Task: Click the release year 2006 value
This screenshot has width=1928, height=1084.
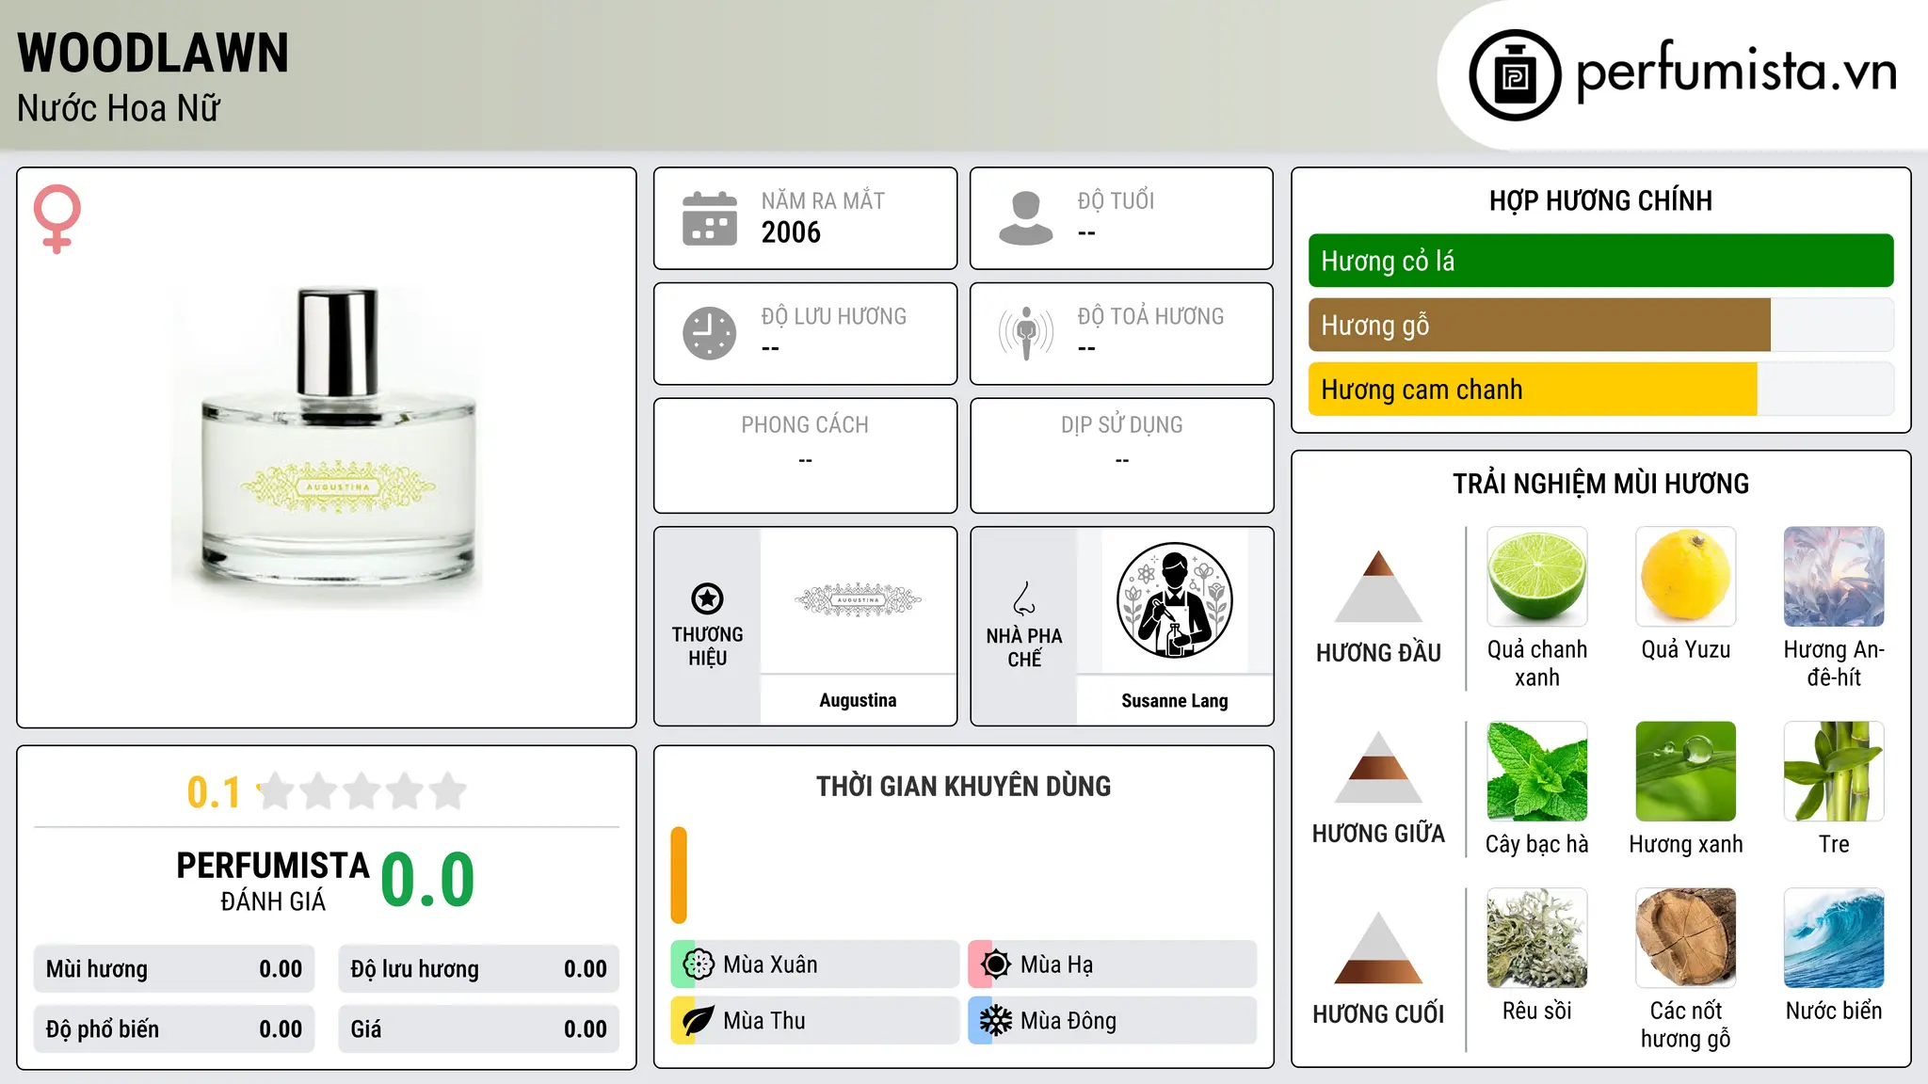Action: pyautogui.click(x=791, y=232)
